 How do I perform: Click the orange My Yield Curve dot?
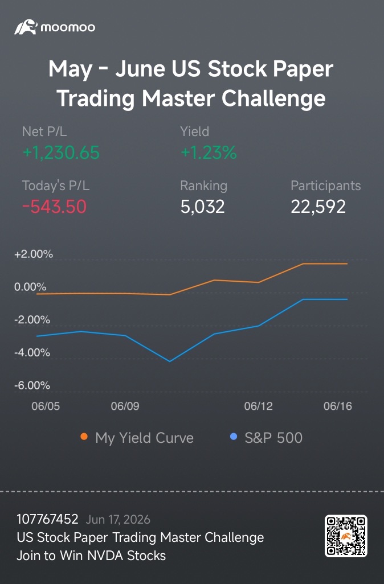point(84,437)
